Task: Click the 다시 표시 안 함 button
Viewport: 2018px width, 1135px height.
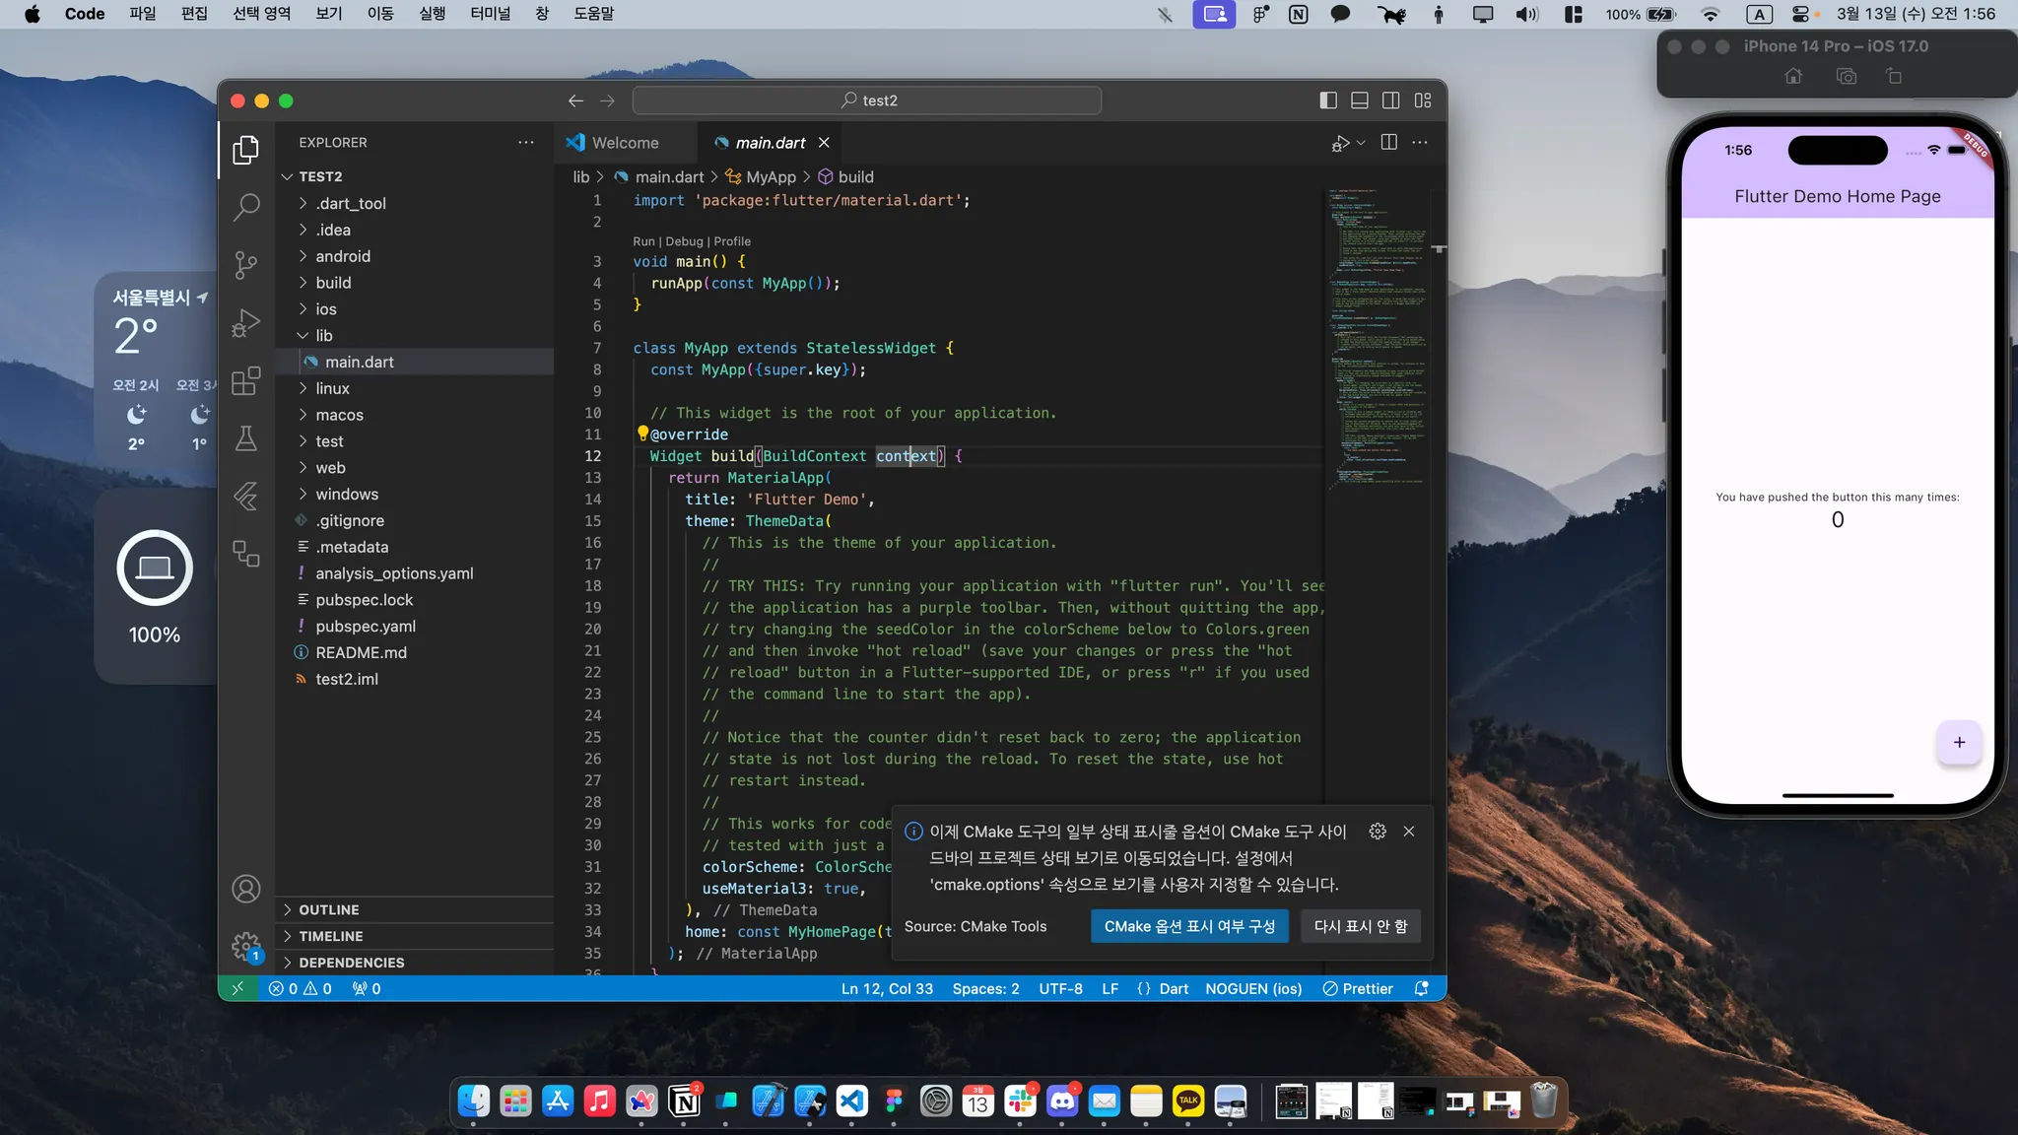Action: [1360, 926]
